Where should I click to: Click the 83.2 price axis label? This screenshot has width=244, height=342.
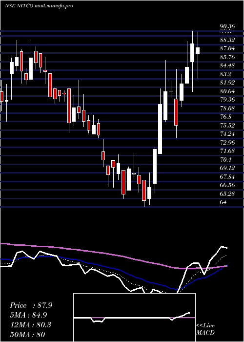(x=225, y=74)
